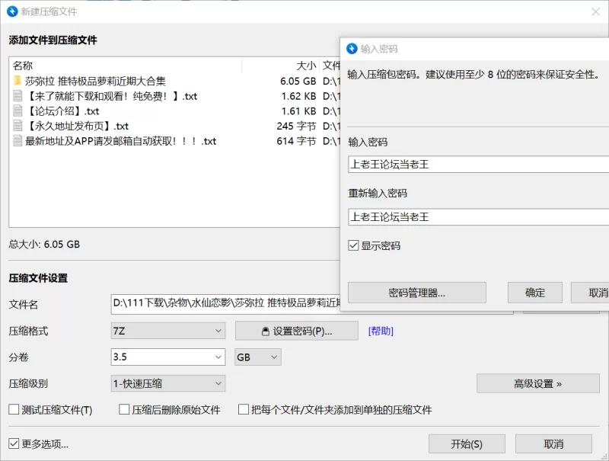Enable 压缩后删除原始文件 checkbox
Screen dimensions: 609x461
pyautogui.click(x=124, y=410)
